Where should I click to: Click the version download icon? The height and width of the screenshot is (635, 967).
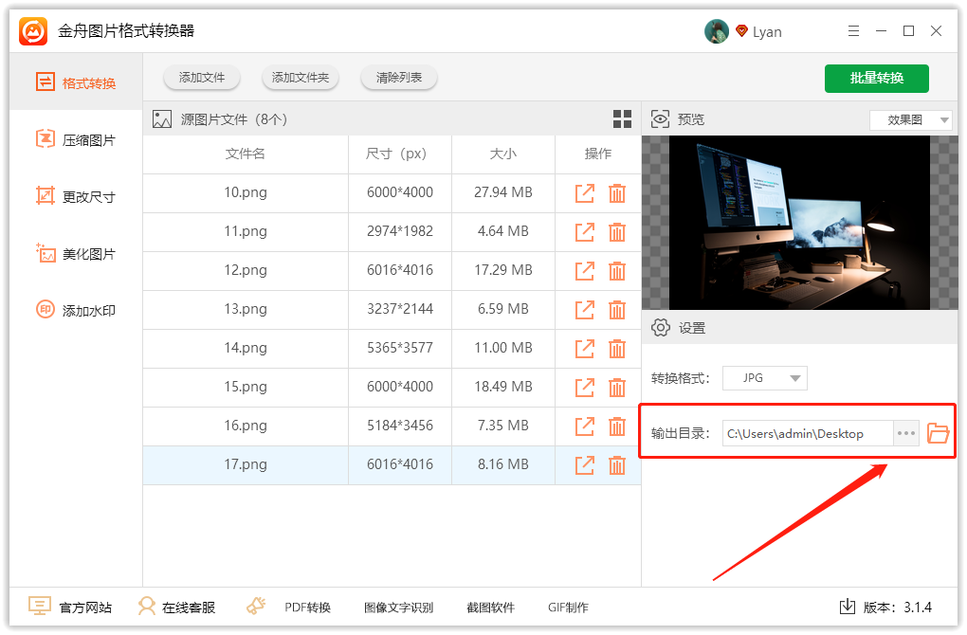click(848, 607)
